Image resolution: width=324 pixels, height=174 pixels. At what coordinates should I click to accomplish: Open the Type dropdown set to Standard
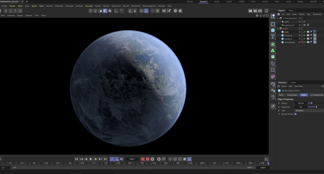pyautogui.click(x=309, y=111)
